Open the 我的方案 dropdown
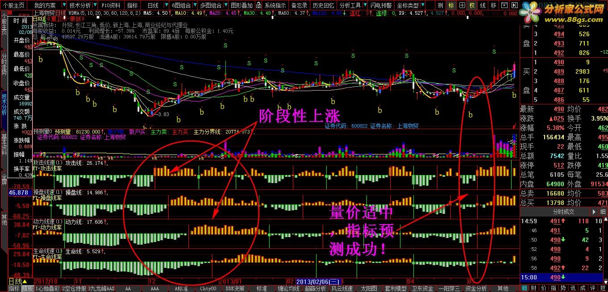 pyautogui.click(x=48, y=5)
